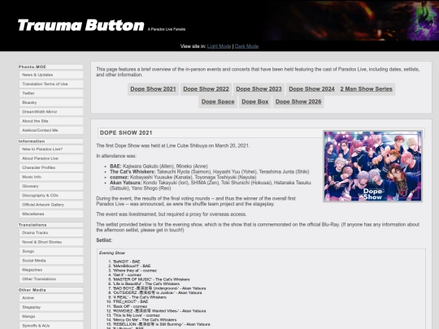439x329 pixels.
Task: Open Discography & CDs page
Action: pos(51,195)
